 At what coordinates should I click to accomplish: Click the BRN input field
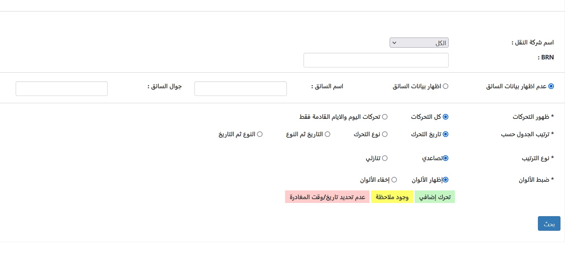pyautogui.click(x=376, y=60)
